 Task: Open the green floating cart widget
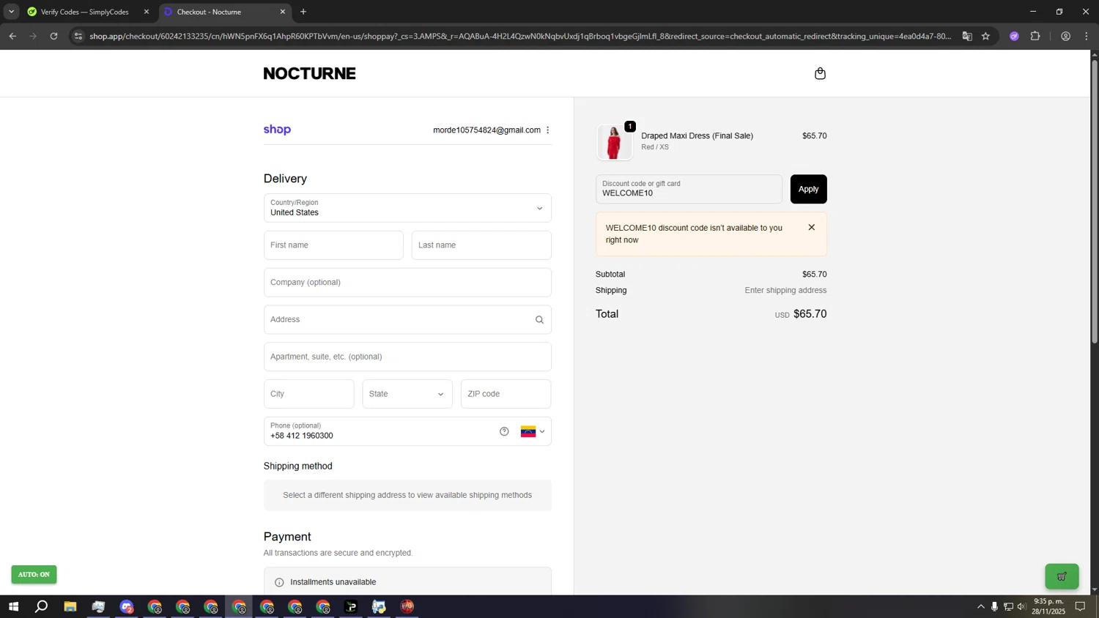pyautogui.click(x=1062, y=576)
